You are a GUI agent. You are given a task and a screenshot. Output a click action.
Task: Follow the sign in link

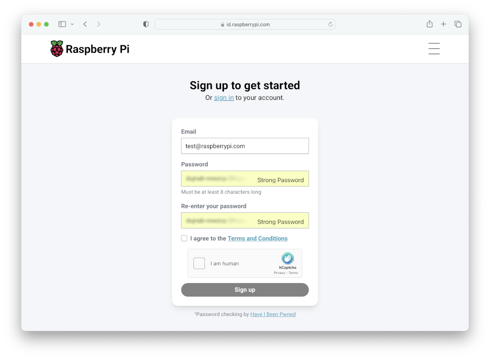pos(224,98)
